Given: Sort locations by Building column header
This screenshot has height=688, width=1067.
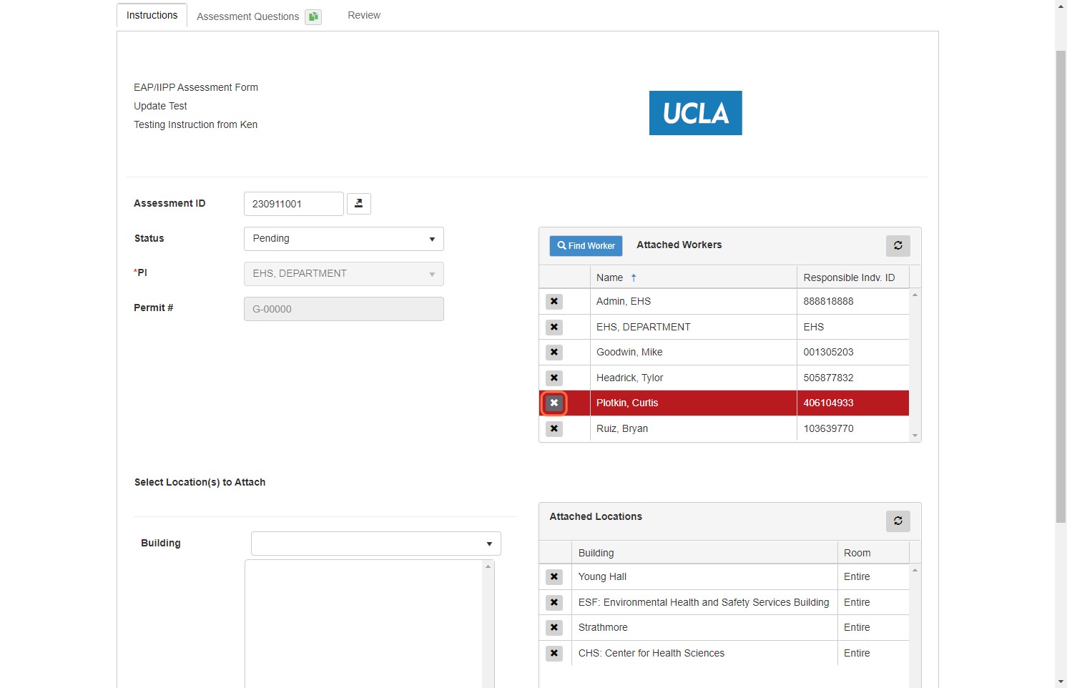Looking at the screenshot, I should [704, 553].
